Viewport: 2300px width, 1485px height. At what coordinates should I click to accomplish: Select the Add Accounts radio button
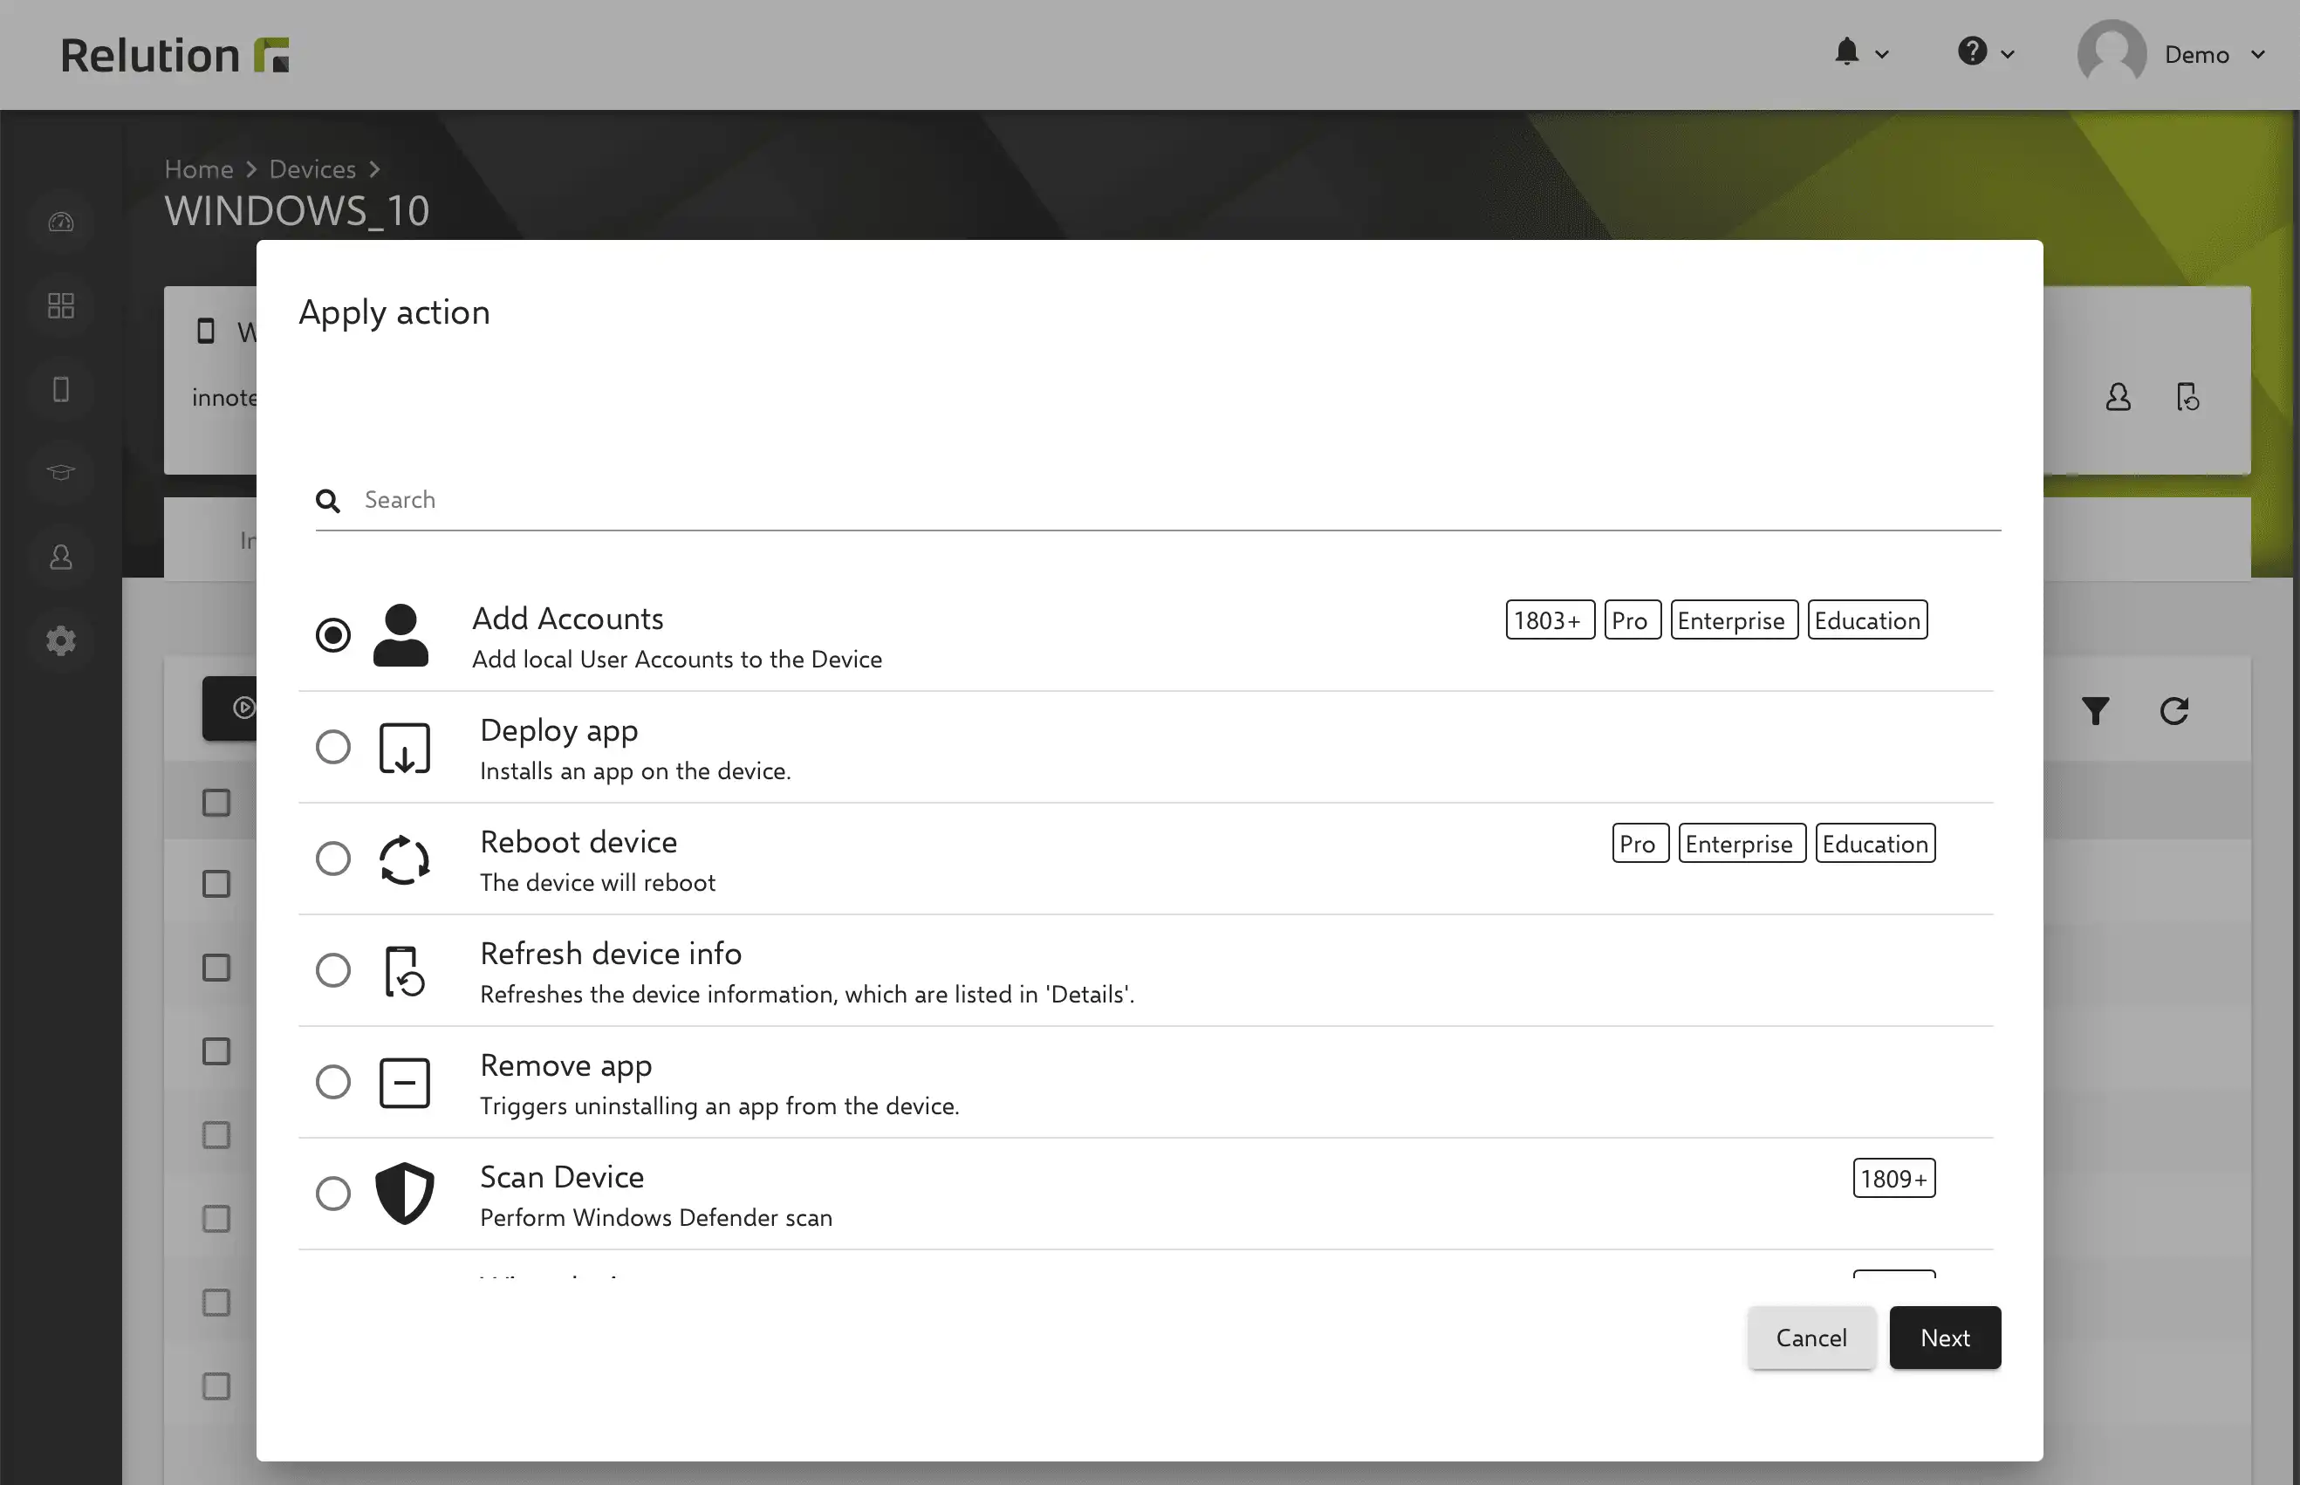coord(332,634)
